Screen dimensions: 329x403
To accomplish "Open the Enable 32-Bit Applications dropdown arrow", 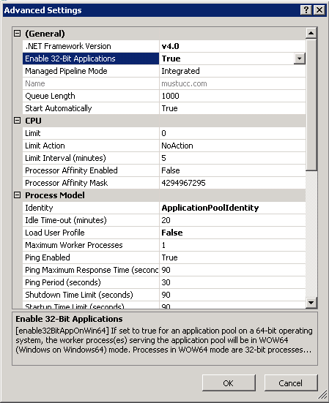I will coord(300,59).
